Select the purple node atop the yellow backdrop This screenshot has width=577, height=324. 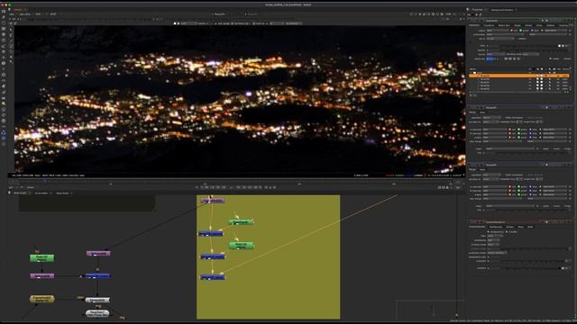click(213, 201)
